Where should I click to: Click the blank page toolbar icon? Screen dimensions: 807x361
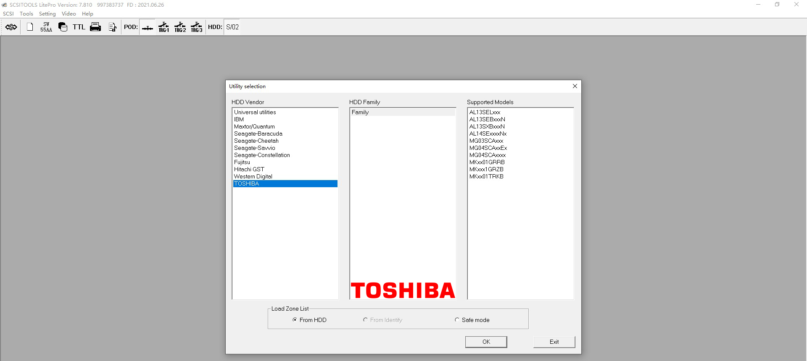30,27
